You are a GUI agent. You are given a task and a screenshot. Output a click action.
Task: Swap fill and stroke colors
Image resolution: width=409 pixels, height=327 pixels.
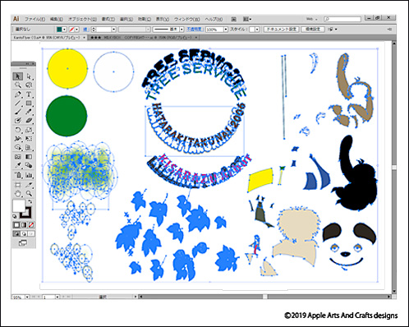[30, 202]
